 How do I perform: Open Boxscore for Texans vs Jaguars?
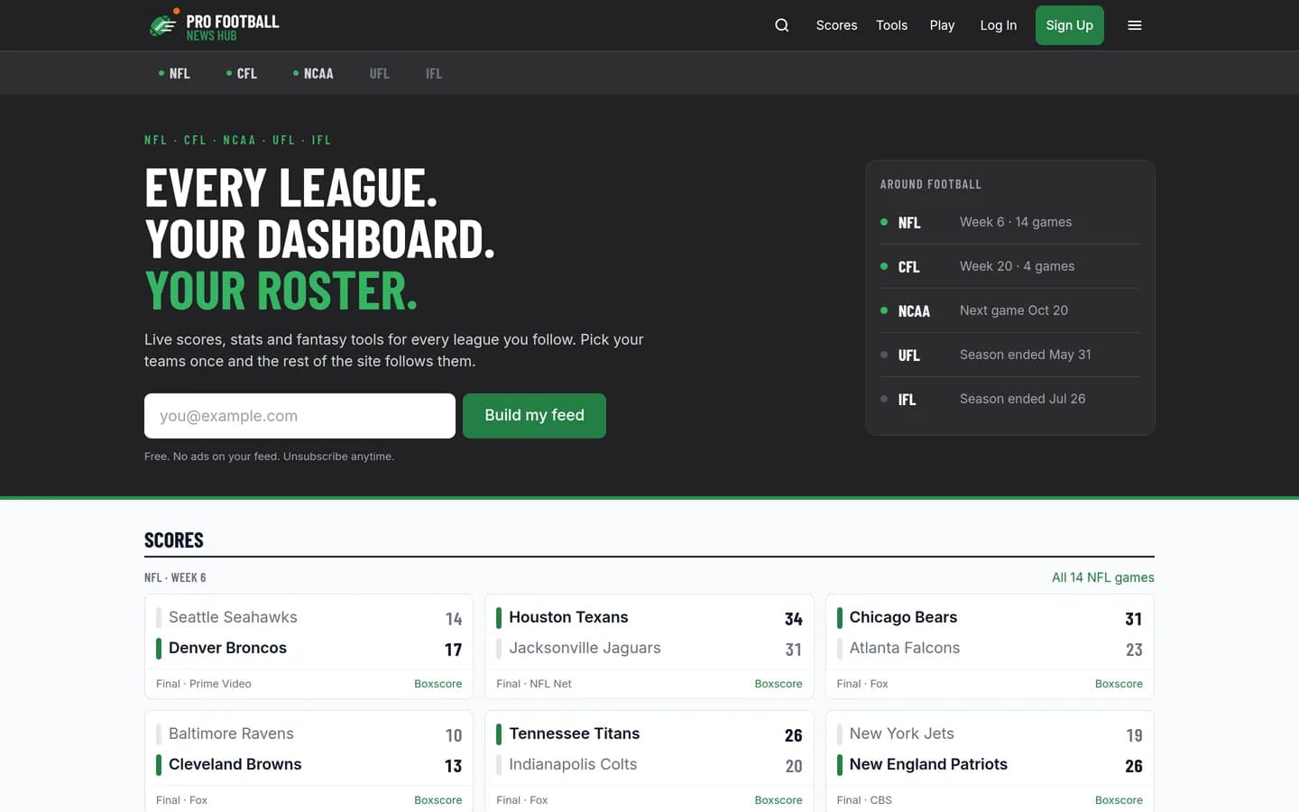pyautogui.click(x=778, y=684)
